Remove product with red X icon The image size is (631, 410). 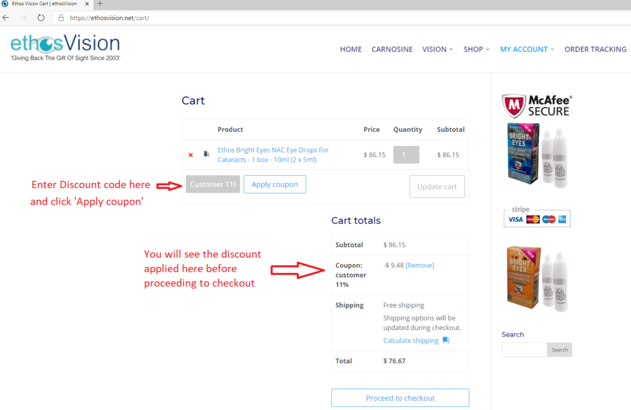point(191,155)
